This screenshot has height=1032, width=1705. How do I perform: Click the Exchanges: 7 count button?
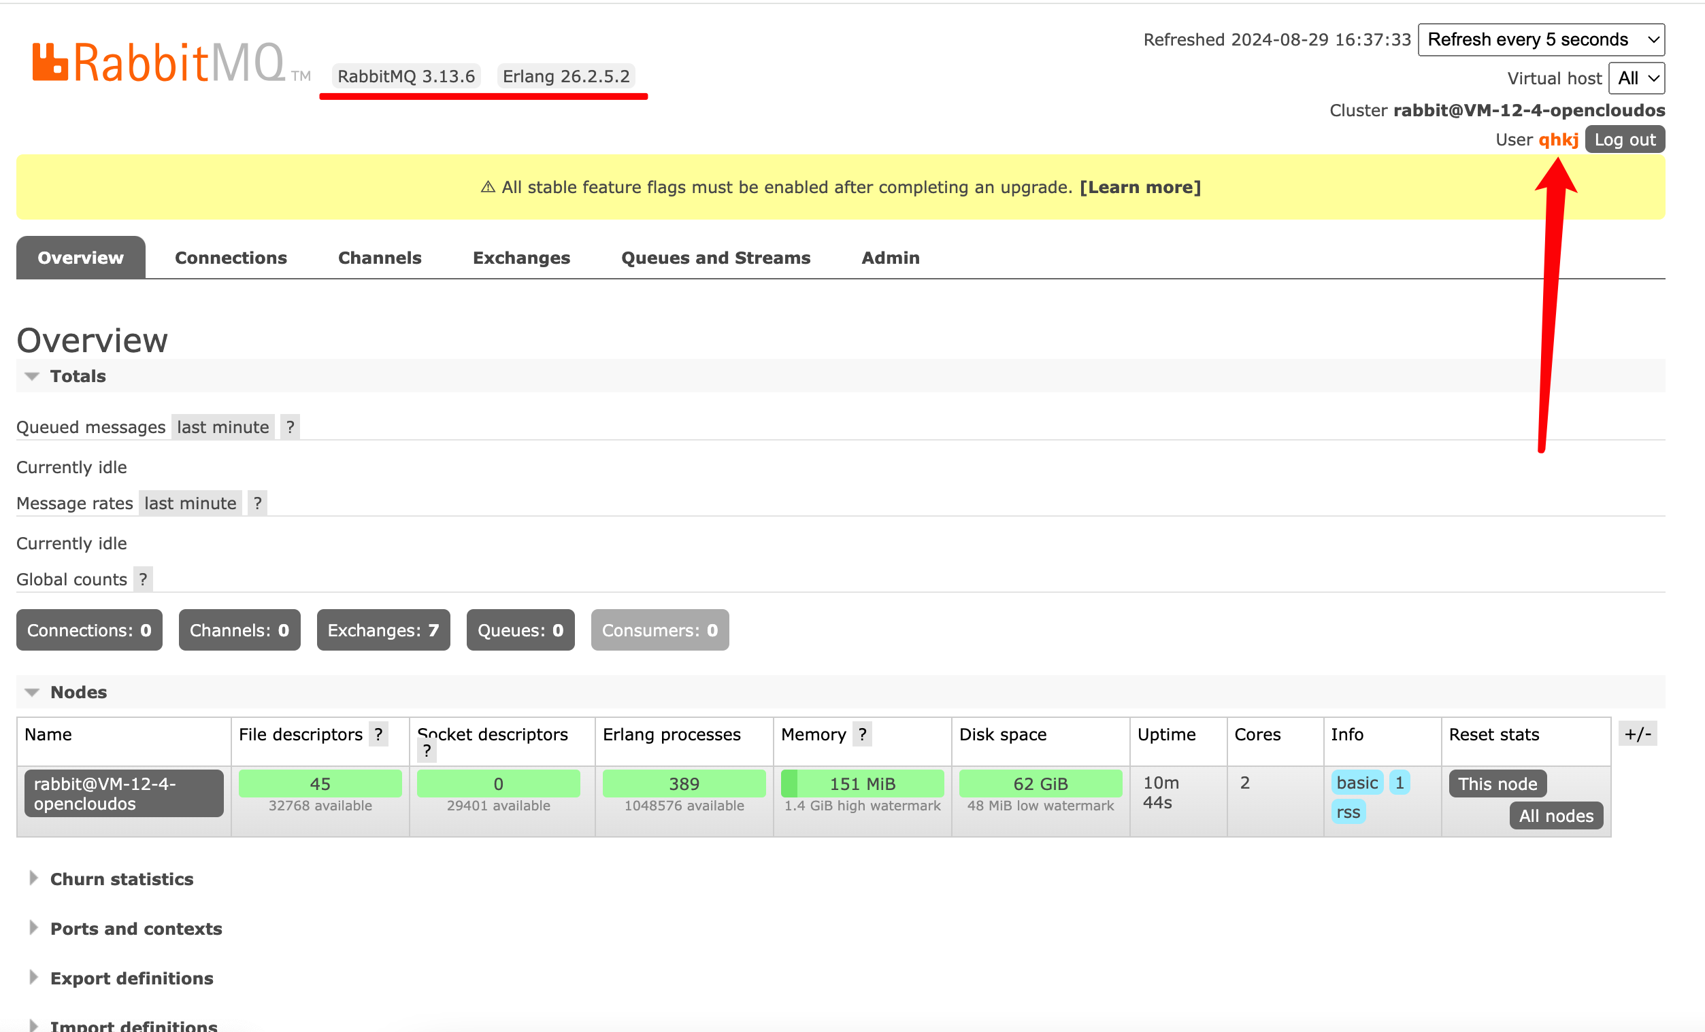point(383,630)
